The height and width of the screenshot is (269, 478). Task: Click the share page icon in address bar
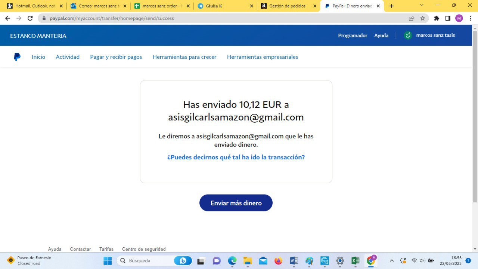(412, 18)
